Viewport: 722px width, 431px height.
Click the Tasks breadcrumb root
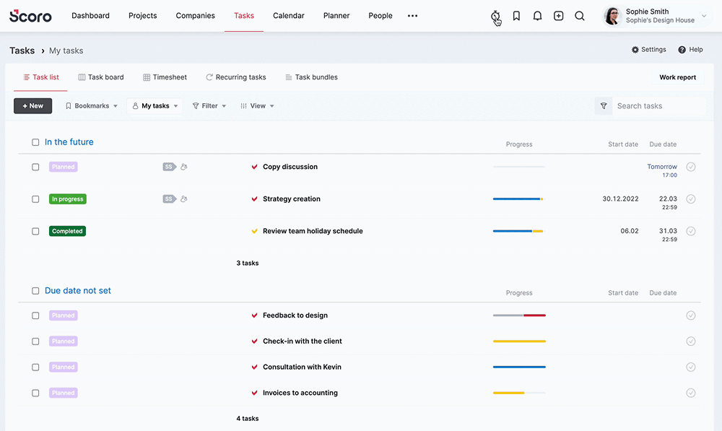coord(22,51)
